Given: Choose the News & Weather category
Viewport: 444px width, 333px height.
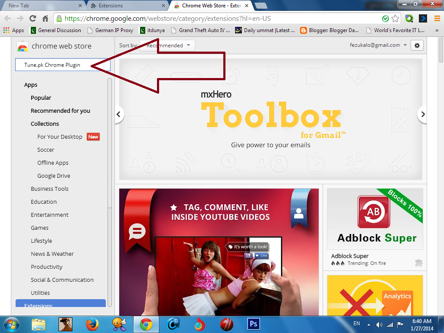Looking at the screenshot, I should click(x=52, y=254).
